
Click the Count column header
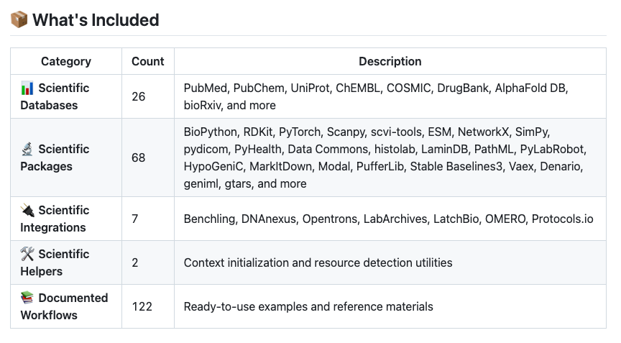coord(148,61)
